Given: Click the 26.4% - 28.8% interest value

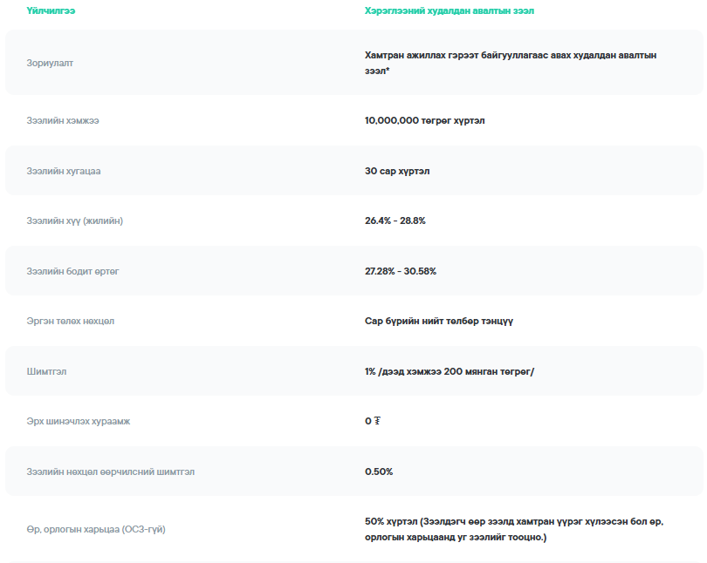Looking at the screenshot, I should pyautogui.click(x=395, y=220).
